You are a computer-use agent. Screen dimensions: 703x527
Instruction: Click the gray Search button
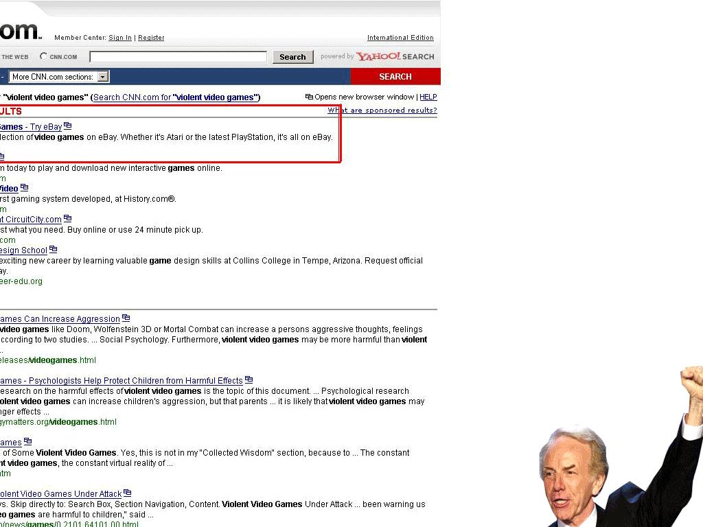coord(292,57)
